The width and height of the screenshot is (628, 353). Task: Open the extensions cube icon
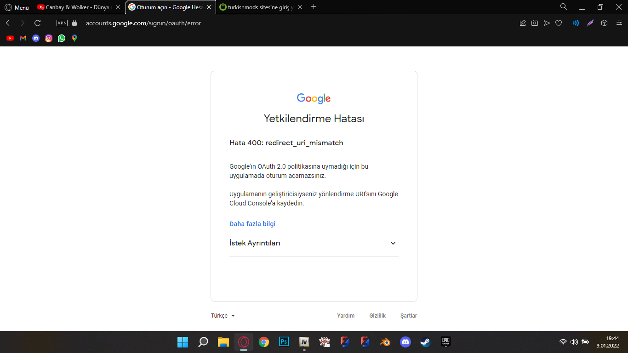pyautogui.click(x=605, y=23)
